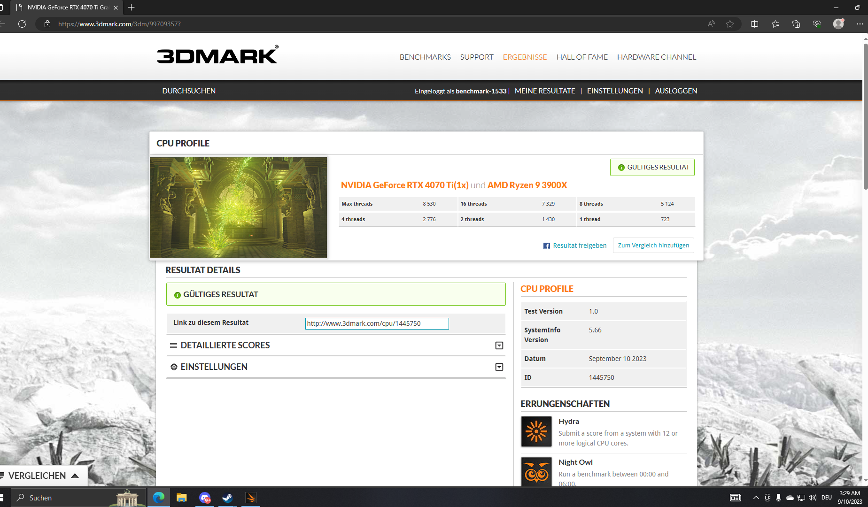Reload the page with the refresh icon
The width and height of the screenshot is (868, 507).
22,24
